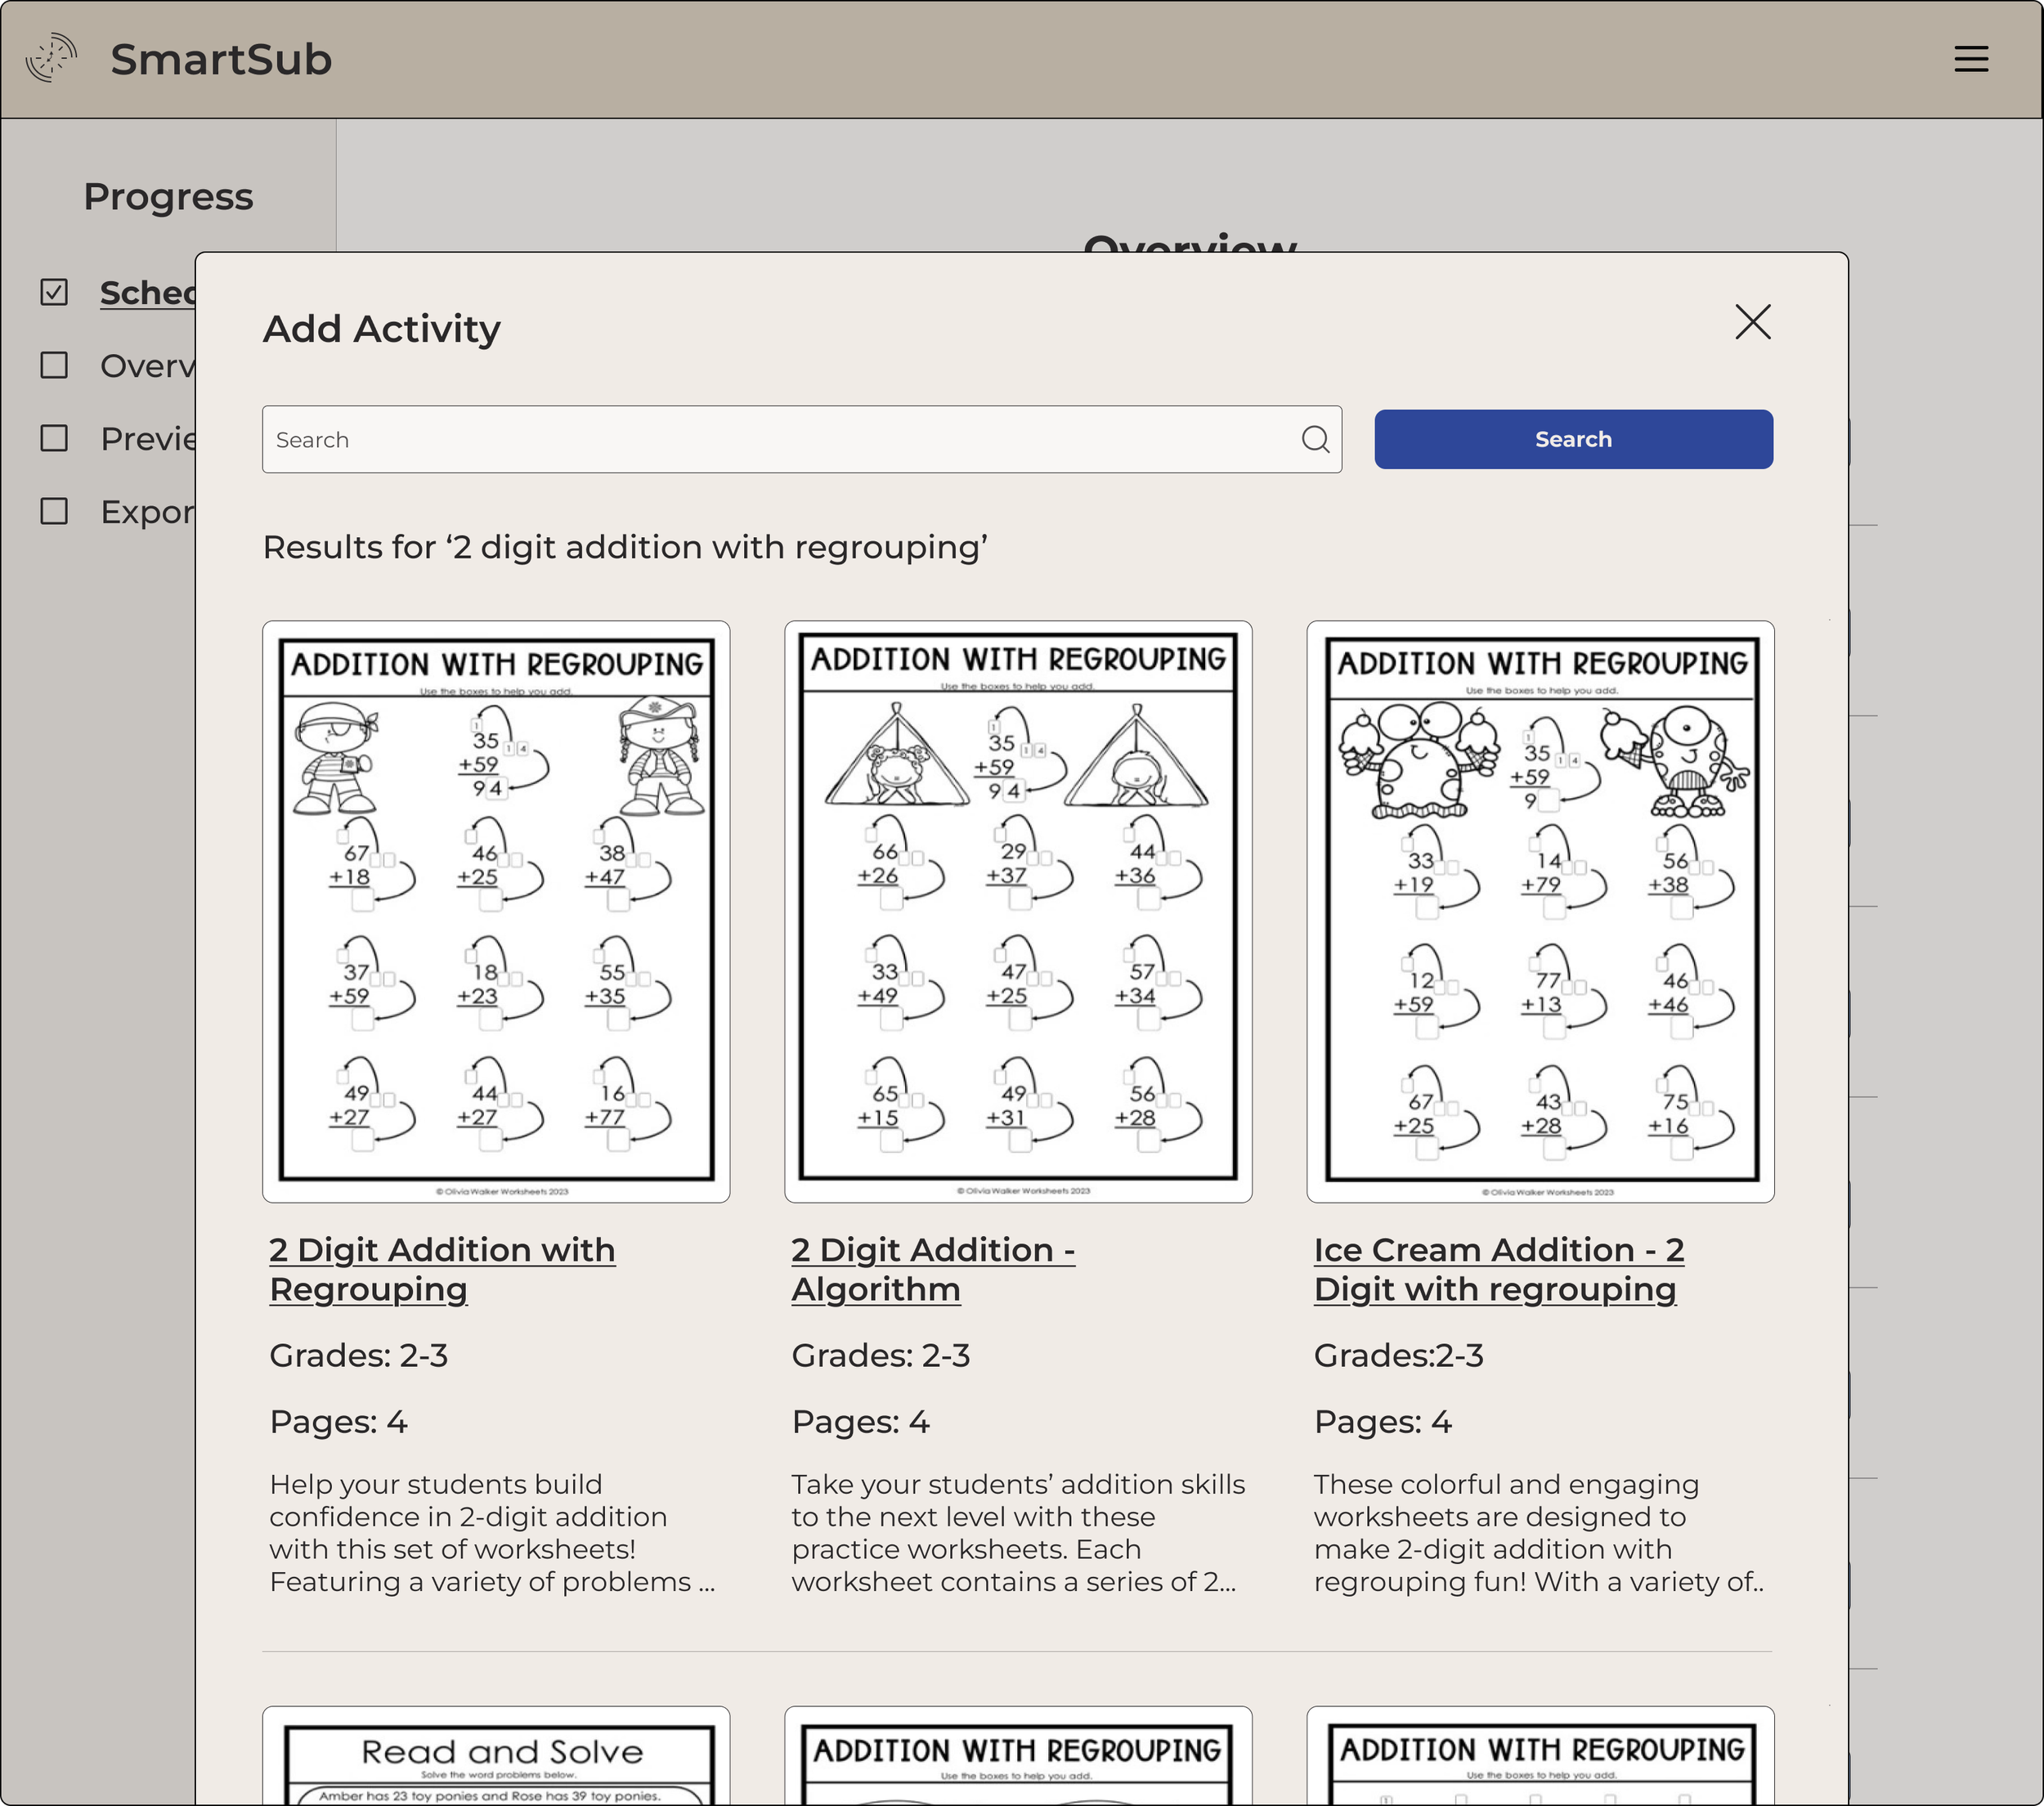2044x1806 pixels.
Task: Focus the activity search input field
Action: tap(780, 439)
